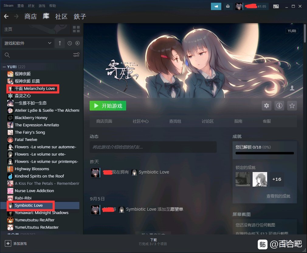Viewport: 307px width, 253px height.
Task: Click the forward navigation arrow
Action: click(x=16, y=16)
